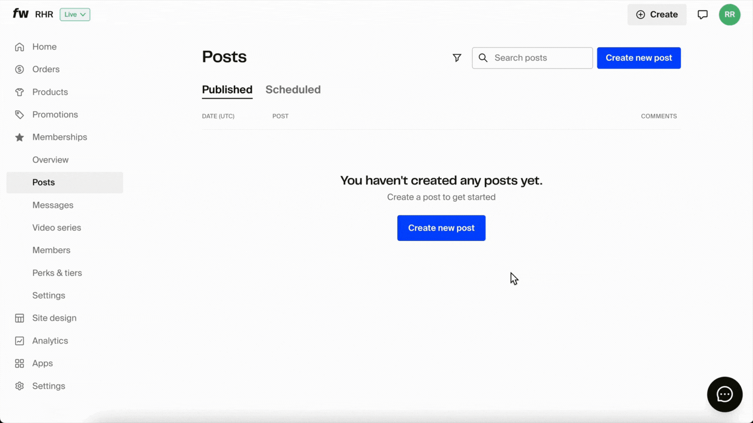Open the support chat bubble bottom right

click(725, 394)
